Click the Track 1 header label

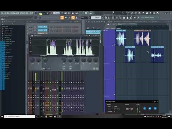tap(106, 31)
